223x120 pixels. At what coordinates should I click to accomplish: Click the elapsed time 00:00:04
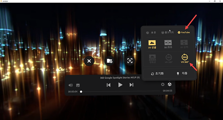(x=73, y=92)
